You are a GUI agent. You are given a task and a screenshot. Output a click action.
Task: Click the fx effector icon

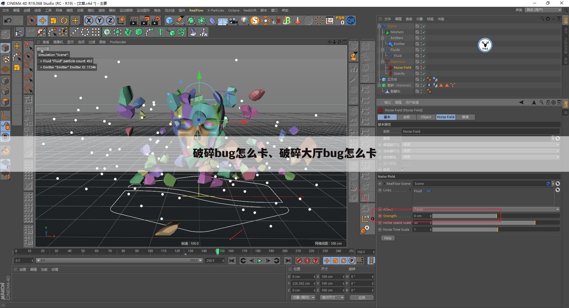(x=204, y=32)
